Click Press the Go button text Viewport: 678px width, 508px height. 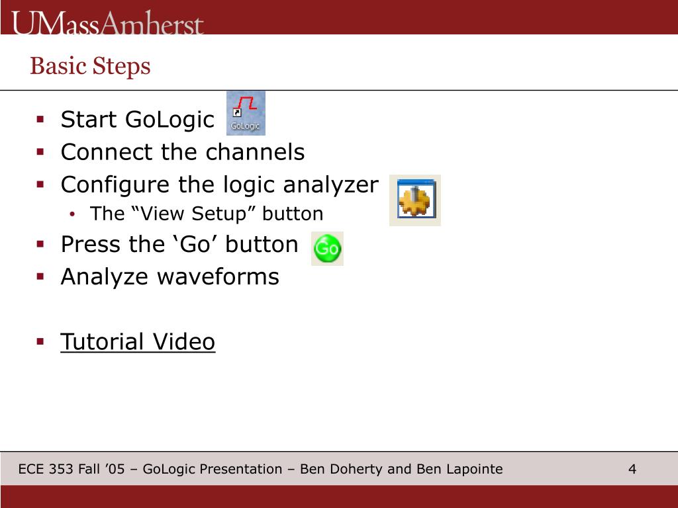pyautogui.click(x=179, y=244)
